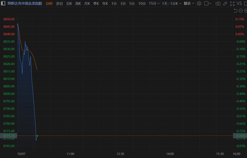Click the green latest price dot
Image resolution: width=247 pixels, height=158 pixels.
37,136
